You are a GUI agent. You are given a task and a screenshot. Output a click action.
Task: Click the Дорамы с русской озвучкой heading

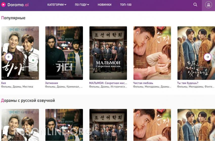coord(28,101)
